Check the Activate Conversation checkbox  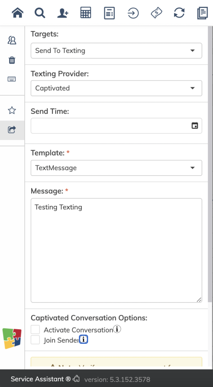[35, 330]
